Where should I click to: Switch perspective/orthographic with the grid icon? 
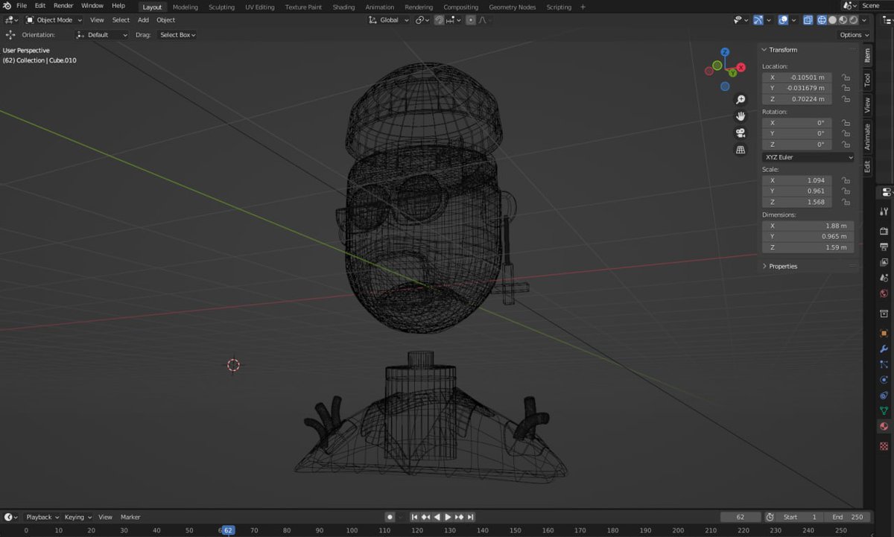pyautogui.click(x=741, y=150)
